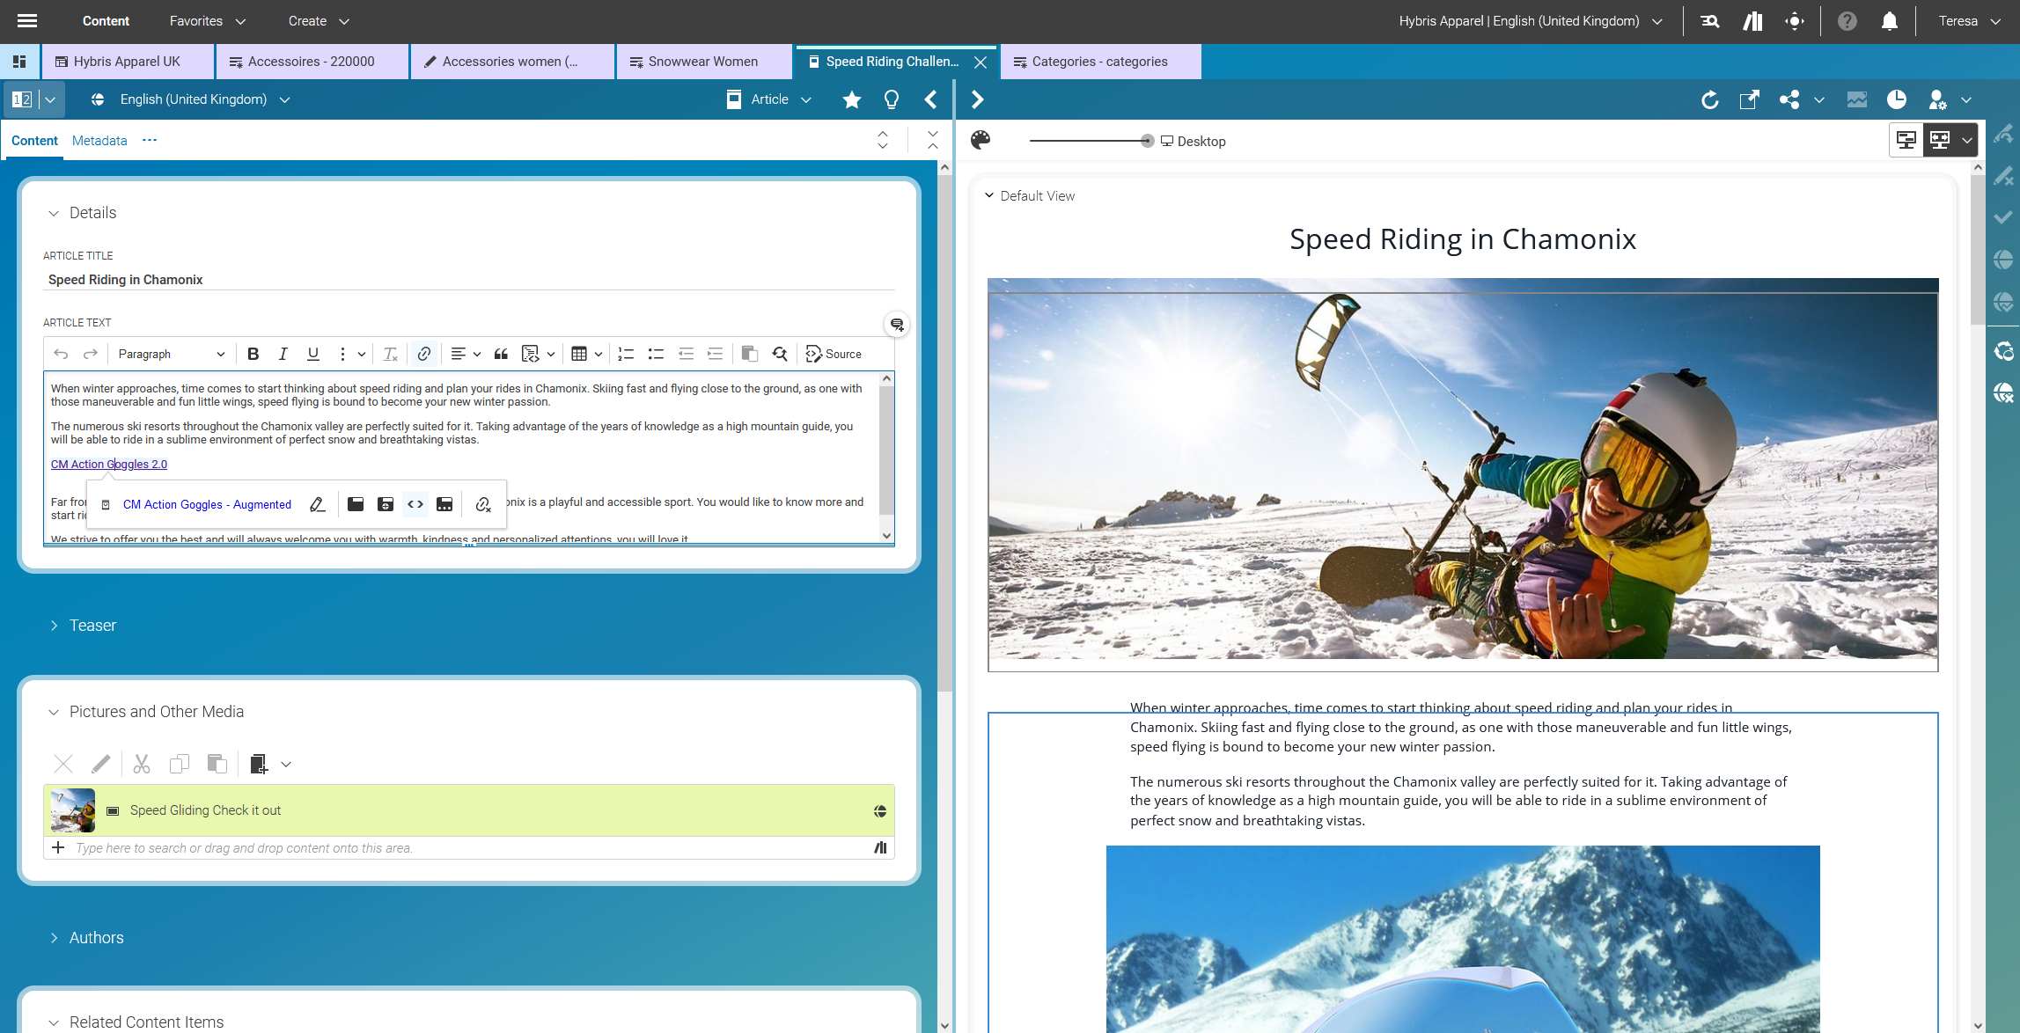The width and height of the screenshot is (2020, 1033).
Task: Click the CM Action Goggles 2.0 link
Action: click(x=109, y=464)
